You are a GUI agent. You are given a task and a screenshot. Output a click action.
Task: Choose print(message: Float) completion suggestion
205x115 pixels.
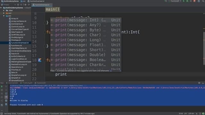[86, 45]
